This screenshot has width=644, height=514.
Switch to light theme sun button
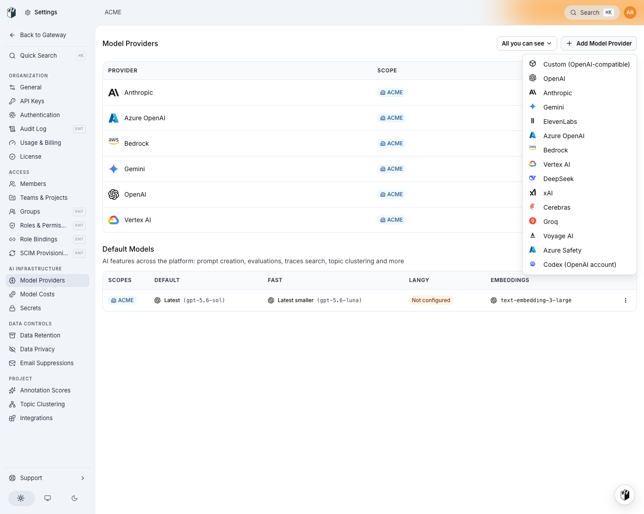point(21,498)
